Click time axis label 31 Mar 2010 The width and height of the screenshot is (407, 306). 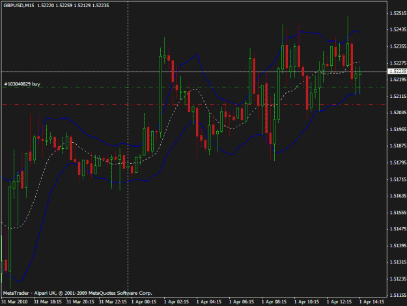pyautogui.click(x=14, y=302)
